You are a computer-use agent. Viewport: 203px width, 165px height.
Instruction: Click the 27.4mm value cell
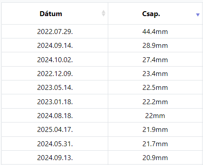tap(155, 59)
